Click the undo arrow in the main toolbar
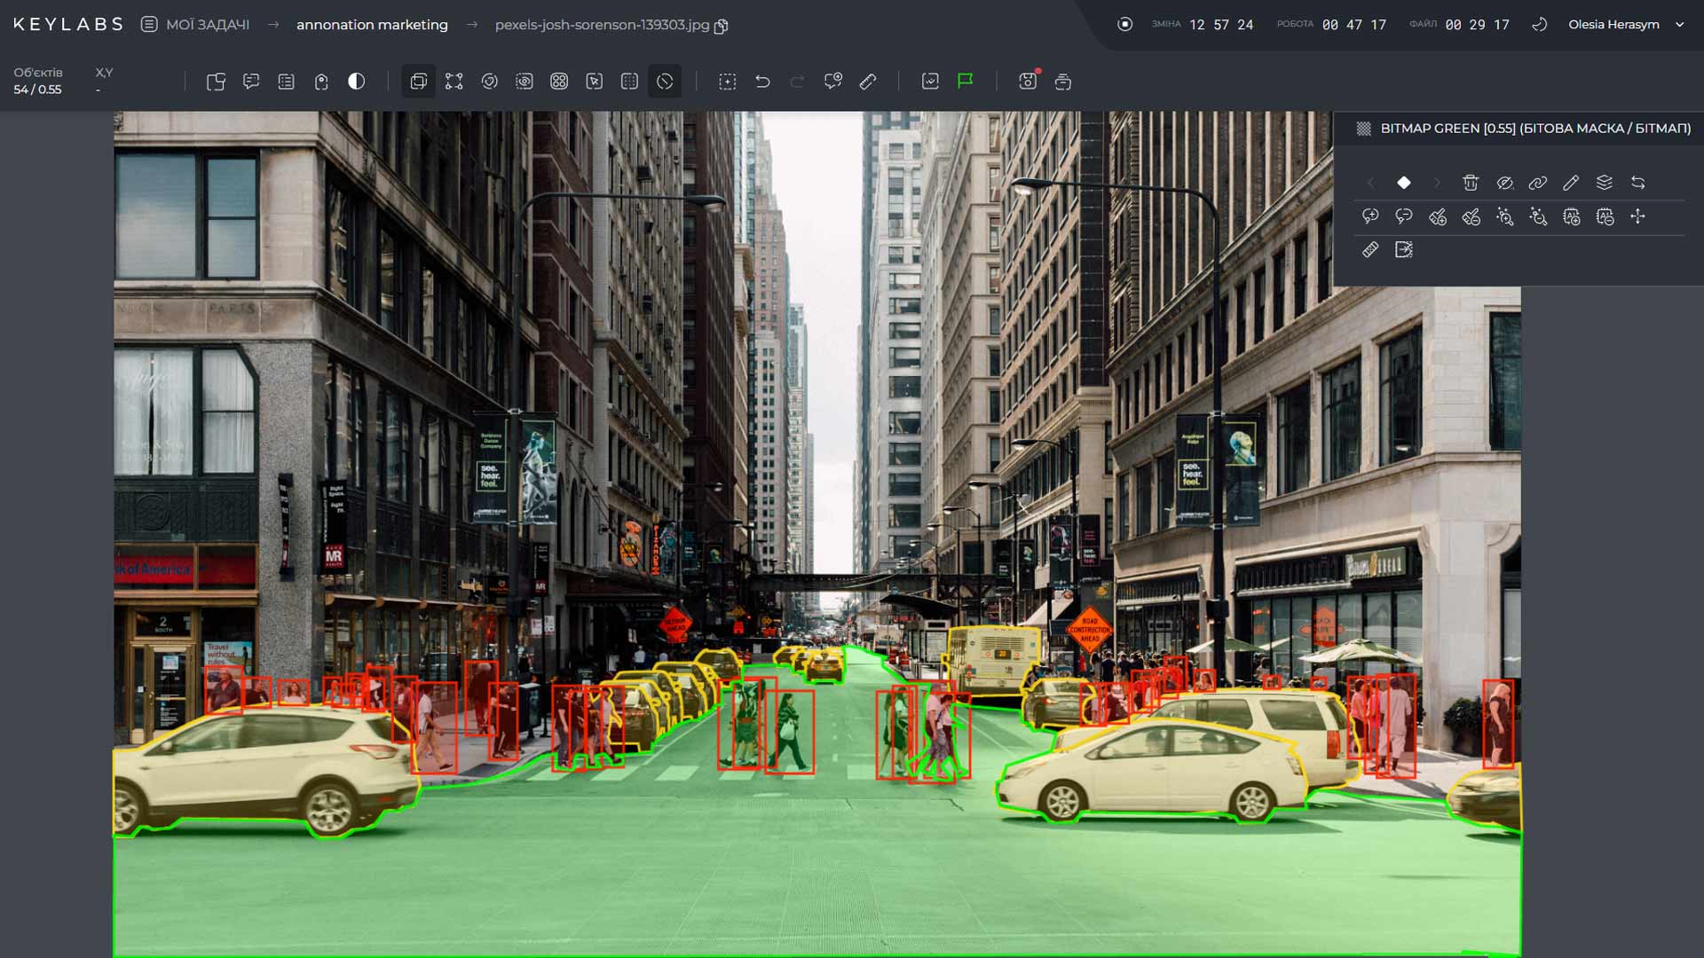This screenshot has width=1704, height=958. coord(762,81)
